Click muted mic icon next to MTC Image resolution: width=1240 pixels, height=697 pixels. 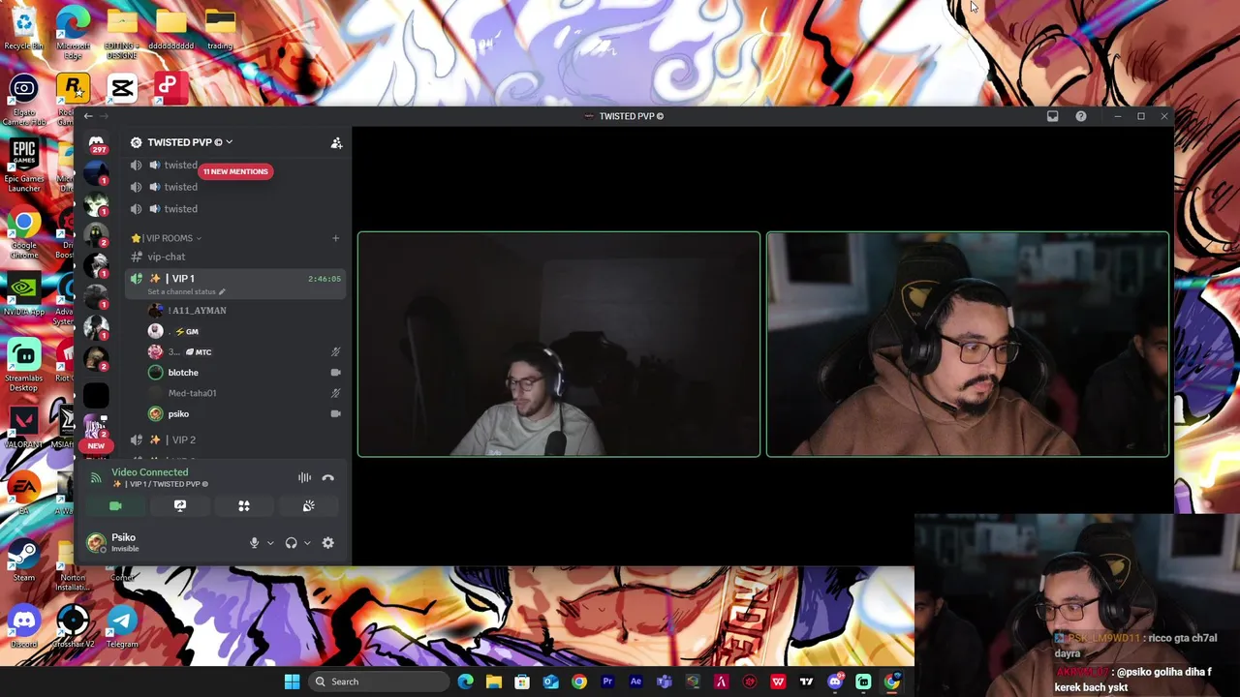coord(335,351)
